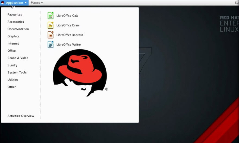Viewport: 239px width, 143px height.
Task: Click the Red Hat icon in top panel
Action: point(3,3)
